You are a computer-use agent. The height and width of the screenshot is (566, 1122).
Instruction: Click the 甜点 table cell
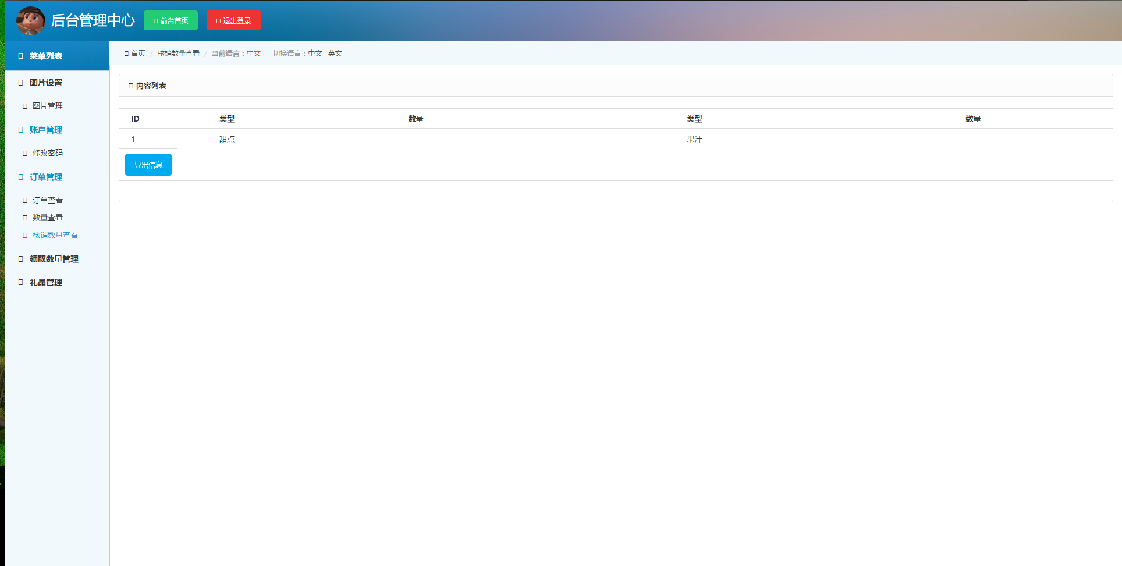tap(227, 139)
